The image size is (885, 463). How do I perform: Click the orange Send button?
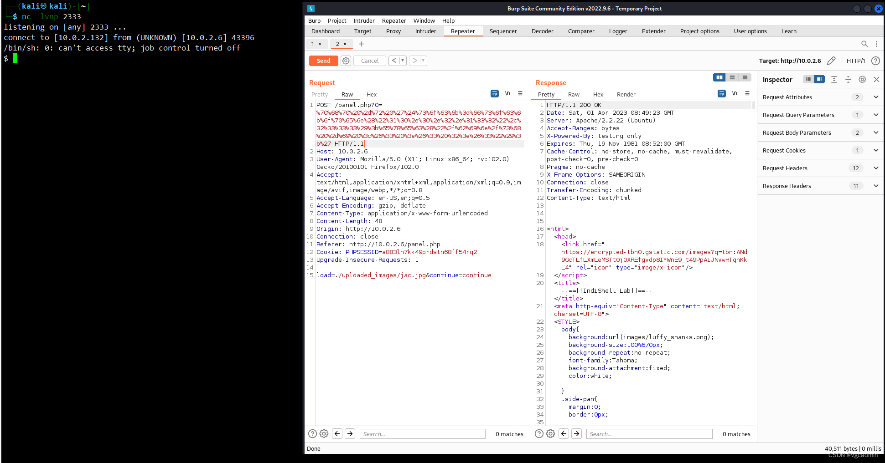[x=323, y=61]
